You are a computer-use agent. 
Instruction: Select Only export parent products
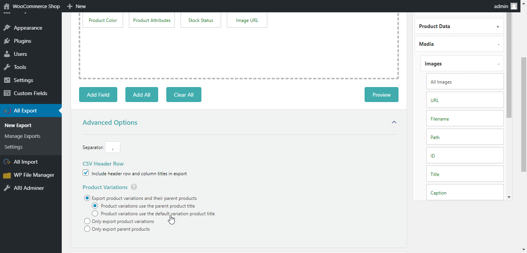click(x=87, y=229)
